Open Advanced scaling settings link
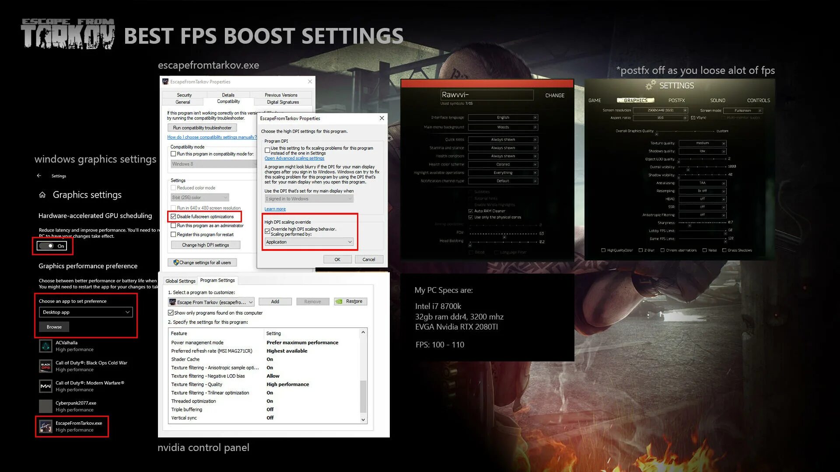 294,158
